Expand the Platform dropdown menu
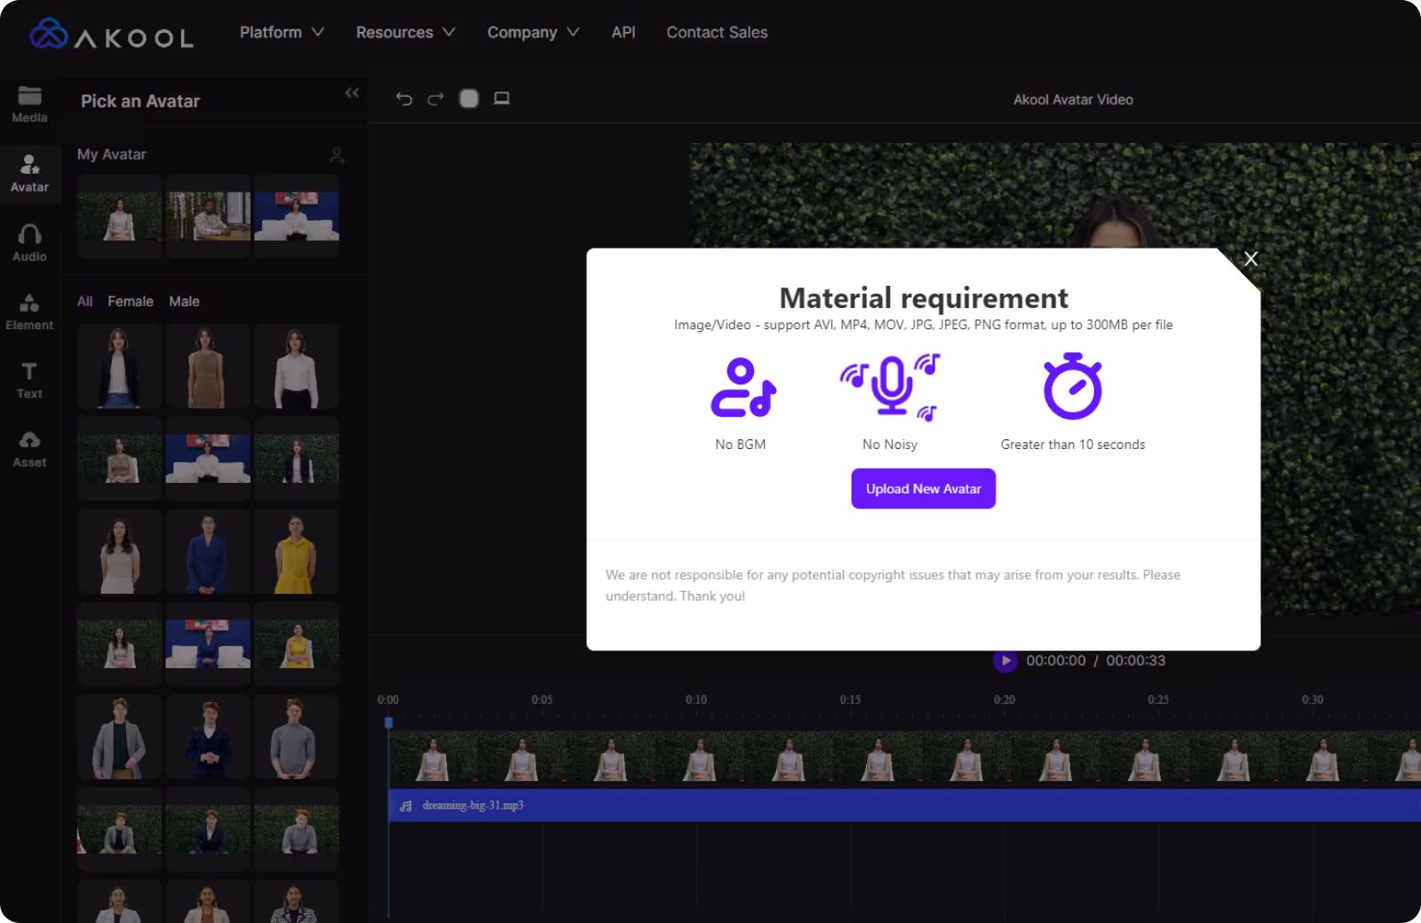The width and height of the screenshot is (1421, 923). pyautogui.click(x=282, y=32)
